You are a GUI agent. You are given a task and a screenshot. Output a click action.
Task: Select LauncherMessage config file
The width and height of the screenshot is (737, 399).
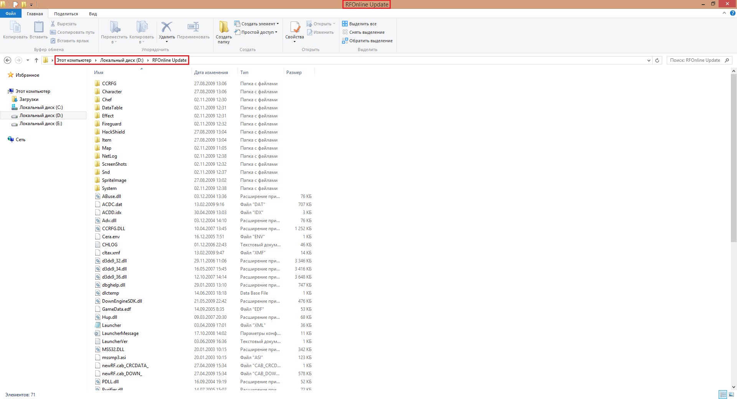coord(120,333)
